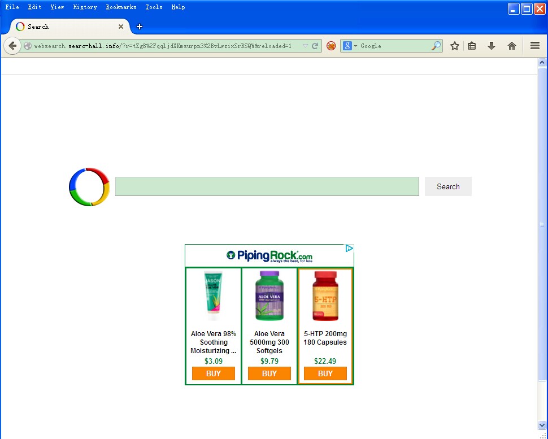Open the downloads arrow icon
Viewport: 548px width, 439px height.
pos(492,46)
